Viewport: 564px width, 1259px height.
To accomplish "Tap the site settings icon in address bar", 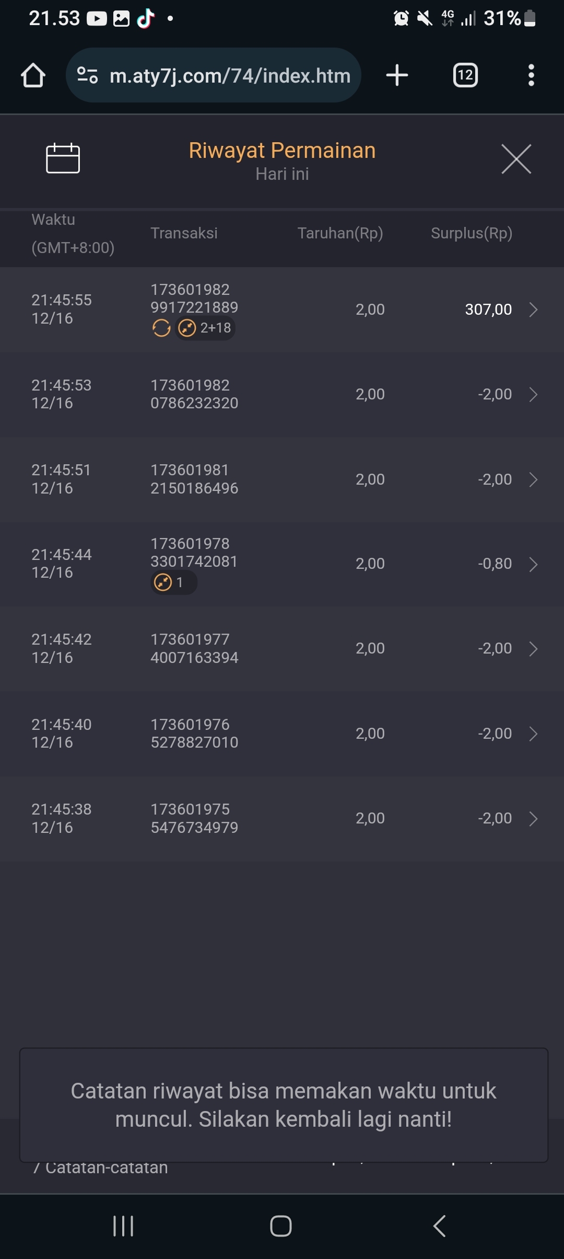I will click(87, 75).
